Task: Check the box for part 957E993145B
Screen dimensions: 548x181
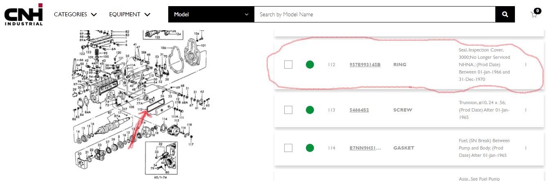Action: click(x=288, y=65)
